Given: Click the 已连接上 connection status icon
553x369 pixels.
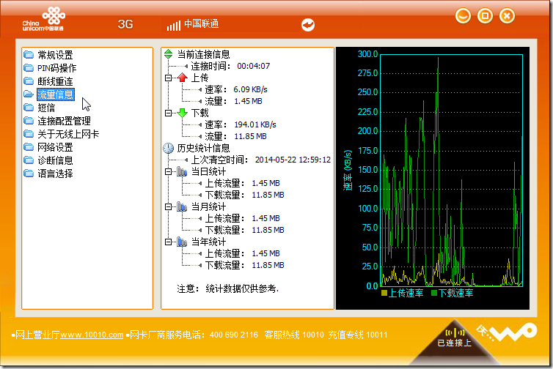Looking at the screenshot, I should pyautogui.click(x=455, y=332).
